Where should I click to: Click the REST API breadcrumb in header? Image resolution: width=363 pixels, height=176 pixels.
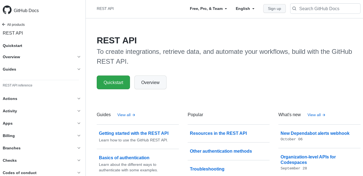tap(105, 9)
